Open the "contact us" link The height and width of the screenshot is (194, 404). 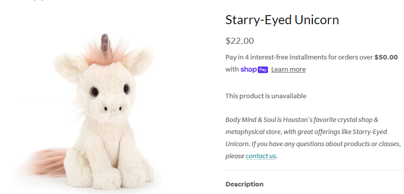click(x=260, y=156)
